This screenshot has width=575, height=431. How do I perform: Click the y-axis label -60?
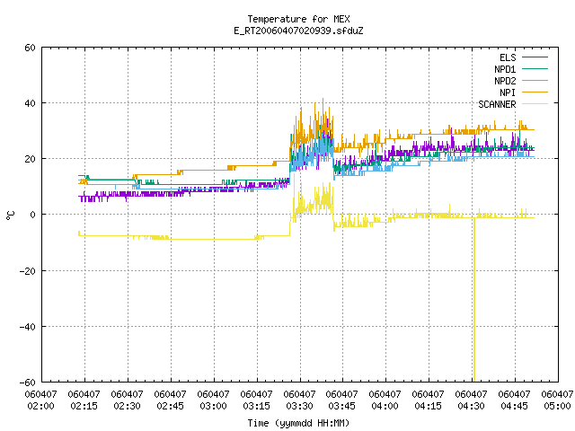(28, 383)
